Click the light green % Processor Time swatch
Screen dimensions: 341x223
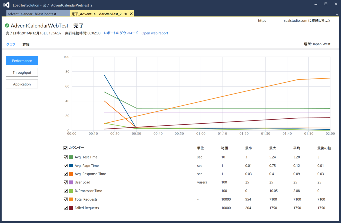71,191
